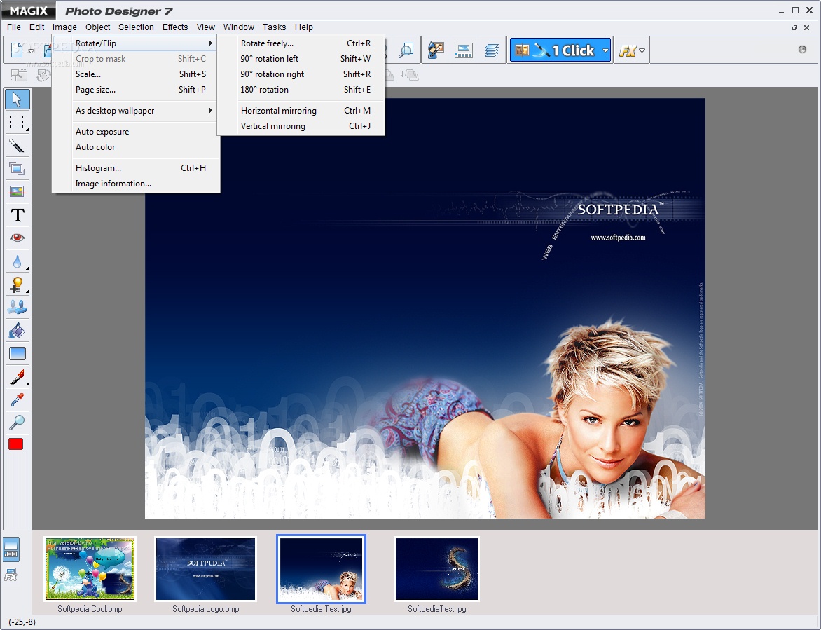The image size is (821, 630).
Task: Expand the Rotate/Flip submenu entry
Action: [x=136, y=43]
